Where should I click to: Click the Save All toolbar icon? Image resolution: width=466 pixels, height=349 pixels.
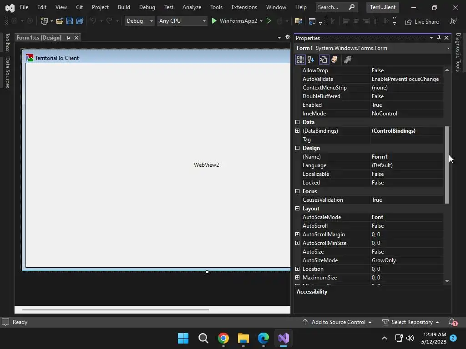pyautogui.click(x=79, y=21)
